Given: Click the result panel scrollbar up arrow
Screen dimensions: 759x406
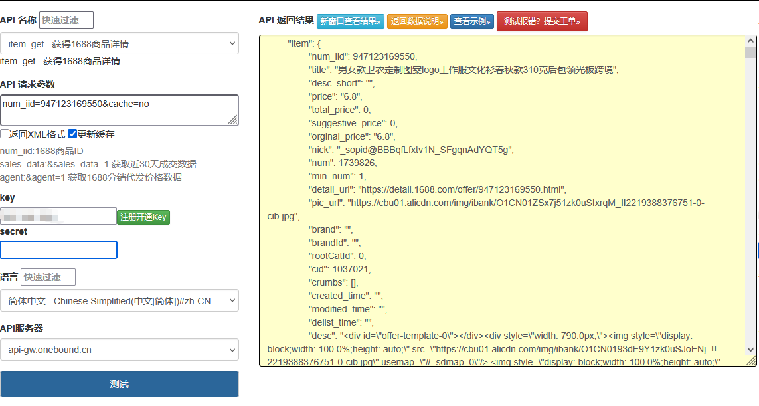Looking at the screenshot, I should [x=750, y=41].
